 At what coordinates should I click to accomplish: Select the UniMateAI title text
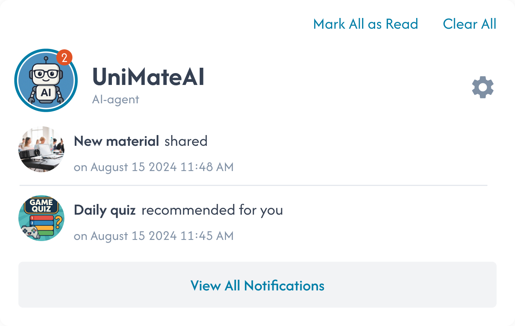[148, 77]
